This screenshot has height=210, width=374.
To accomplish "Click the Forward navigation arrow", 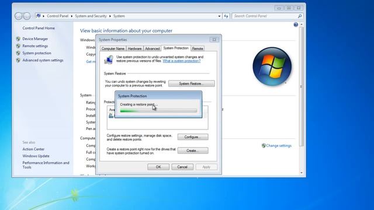I will 27,16.
